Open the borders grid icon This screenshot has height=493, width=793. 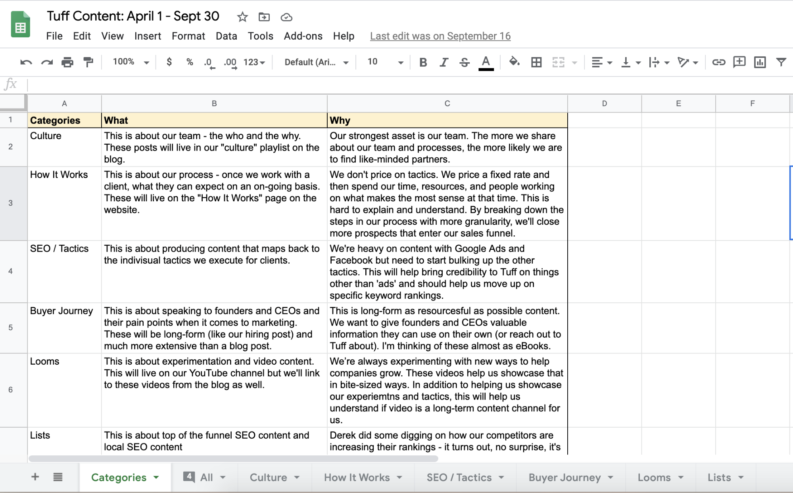(536, 62)
